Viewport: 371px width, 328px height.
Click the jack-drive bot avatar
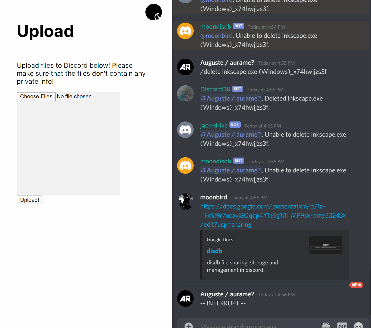(185, 130)
